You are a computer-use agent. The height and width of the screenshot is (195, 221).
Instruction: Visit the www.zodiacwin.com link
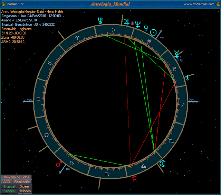pyautogui.click(x=199, y=4)
